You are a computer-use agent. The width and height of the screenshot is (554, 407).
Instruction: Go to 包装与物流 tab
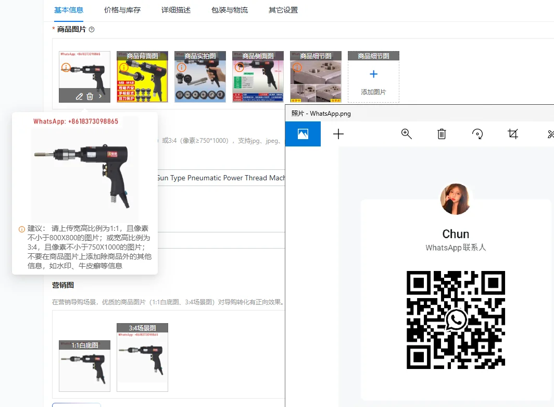pyautogui.click(x=230, y=10)
